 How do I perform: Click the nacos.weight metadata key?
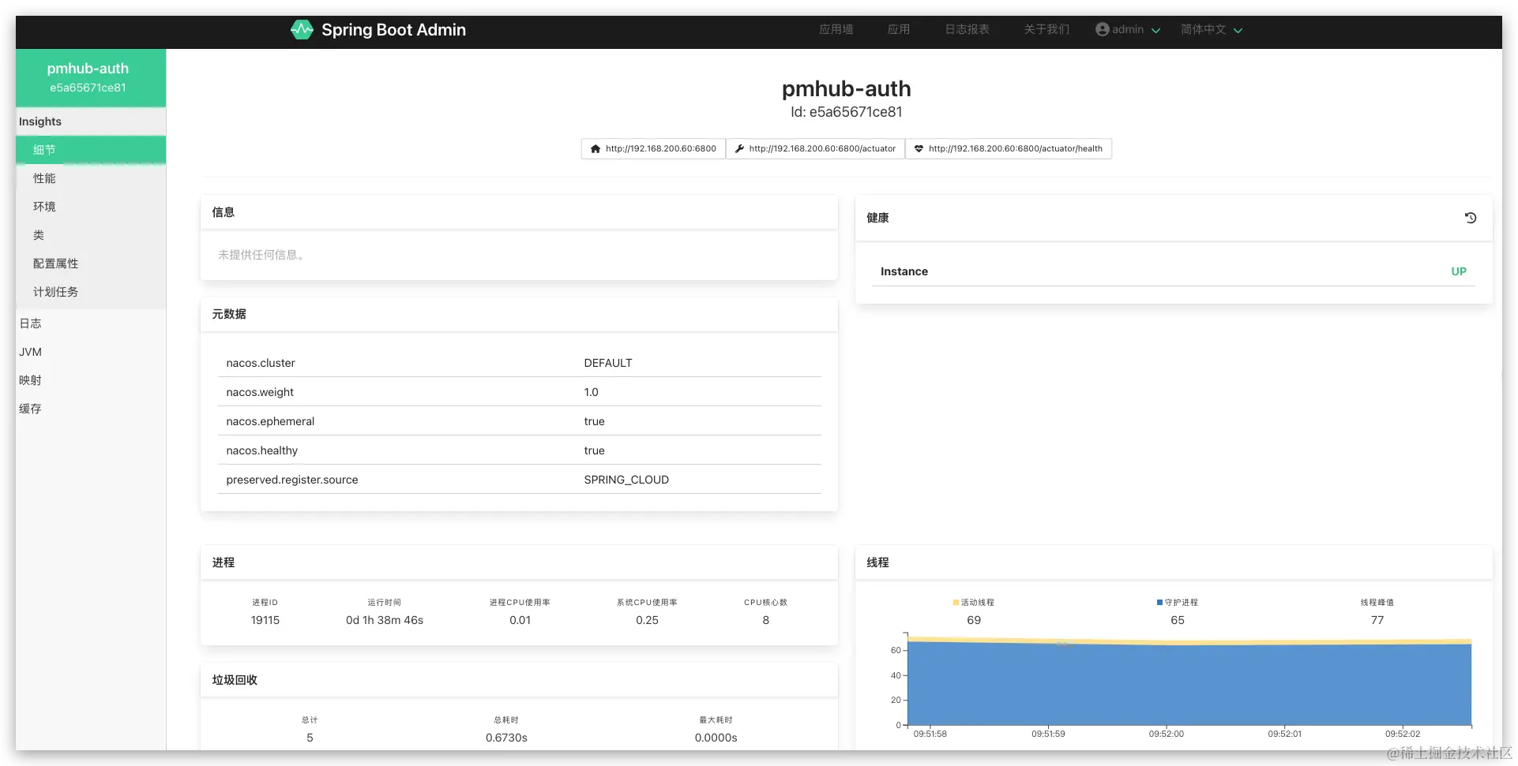pyautogui.click(x=260, y=392)
